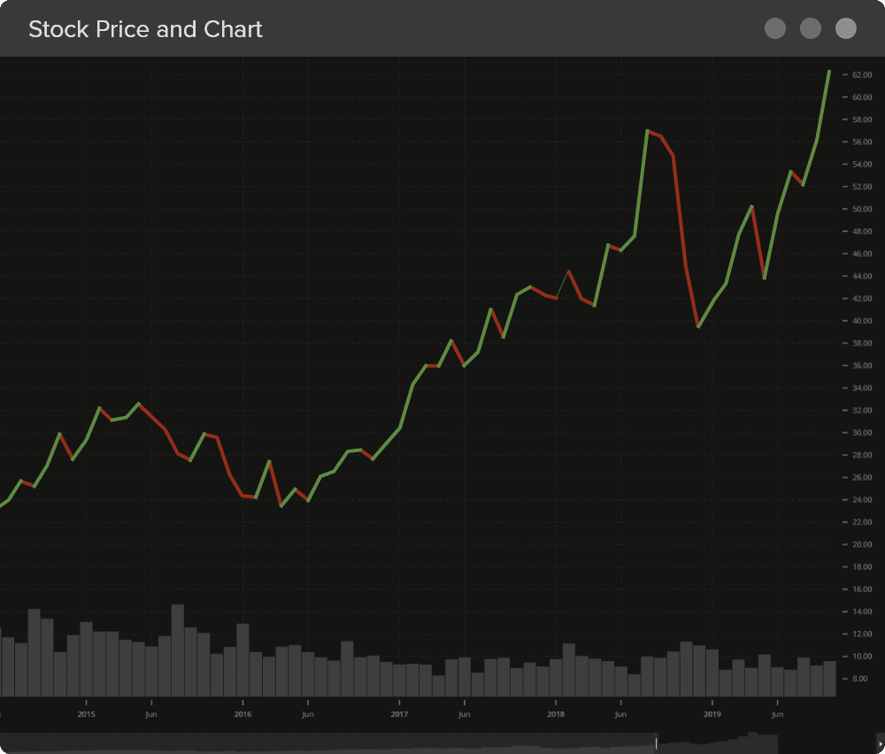This screenshot has height=754, width=885.
Task: Click the tallest volume bar below the chart
Action: click(176, 646)
